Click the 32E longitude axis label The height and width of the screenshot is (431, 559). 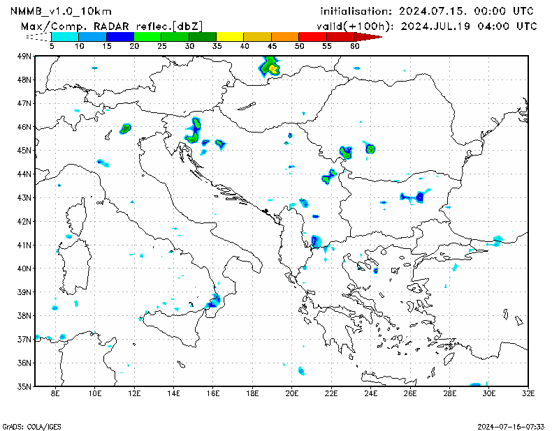530,395
